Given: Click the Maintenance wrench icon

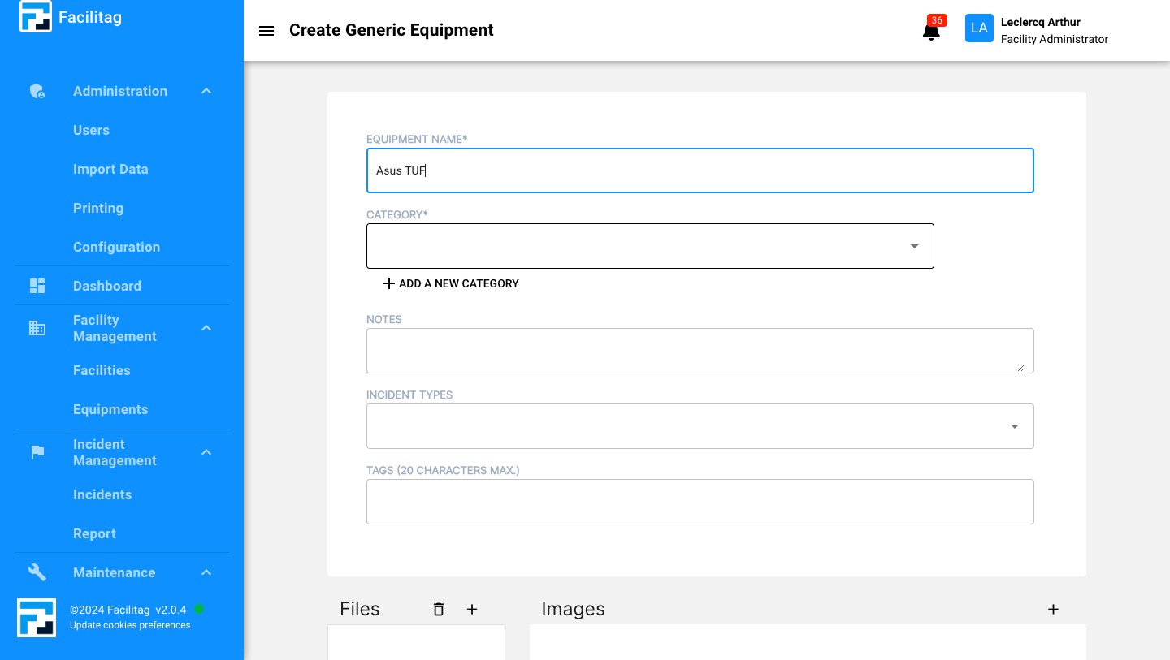Looking at the screenshot, I should tap(37, 572).
